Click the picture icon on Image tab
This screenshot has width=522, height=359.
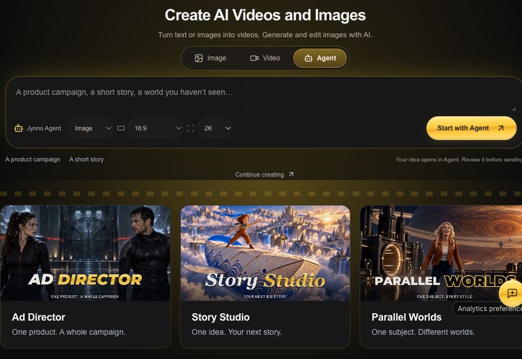click(199, 58)
